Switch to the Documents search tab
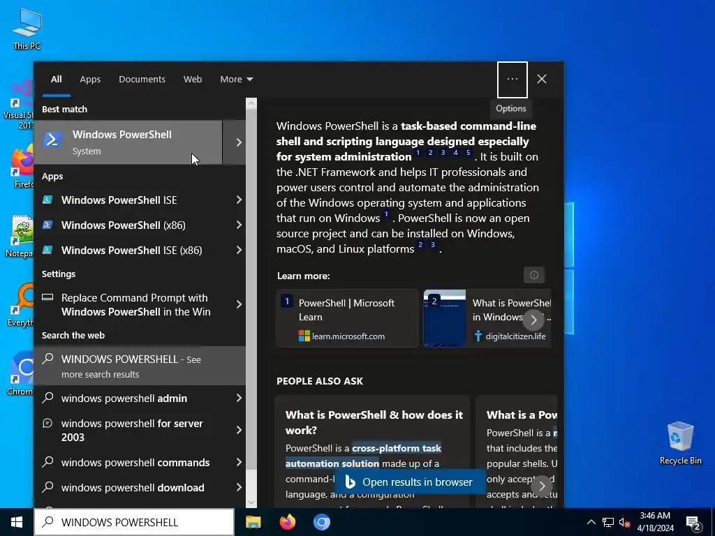This screenshot has height=536, width=715. tap(142, 80)
